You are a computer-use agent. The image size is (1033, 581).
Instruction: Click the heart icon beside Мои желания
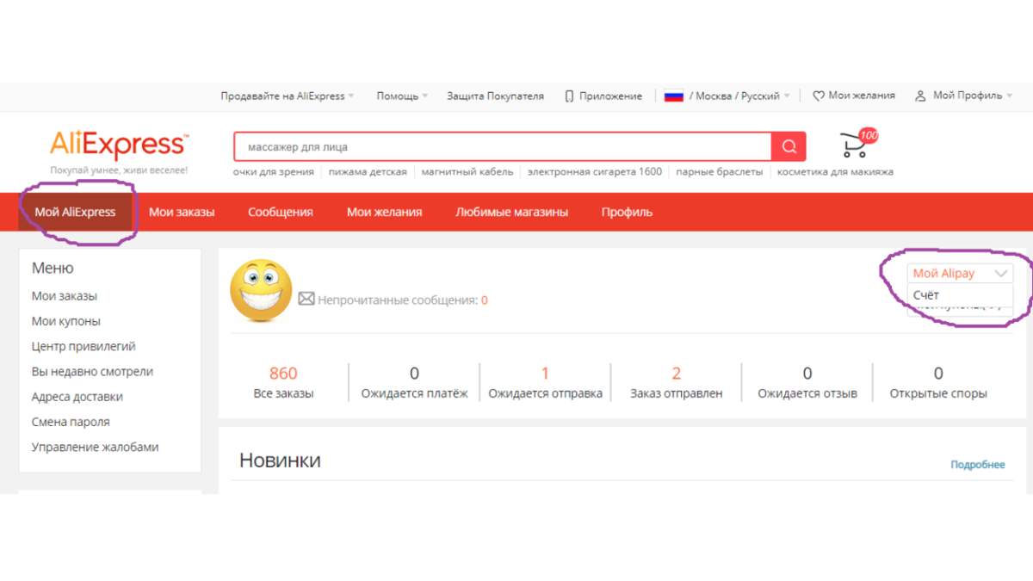(x=819, y=96)
